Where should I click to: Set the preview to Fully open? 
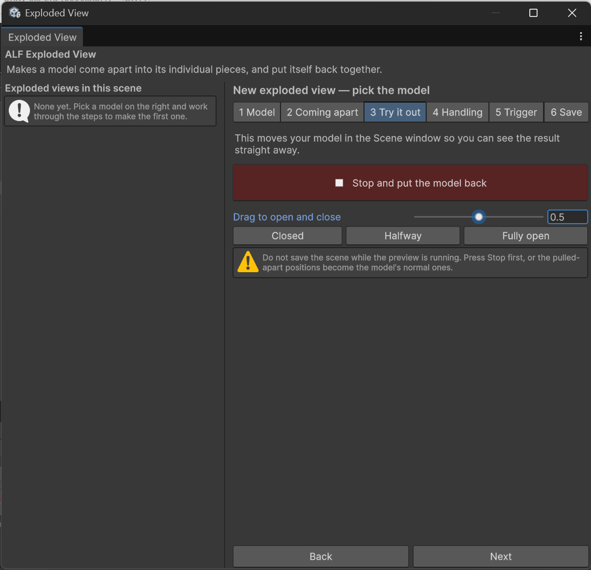point(526,236)
